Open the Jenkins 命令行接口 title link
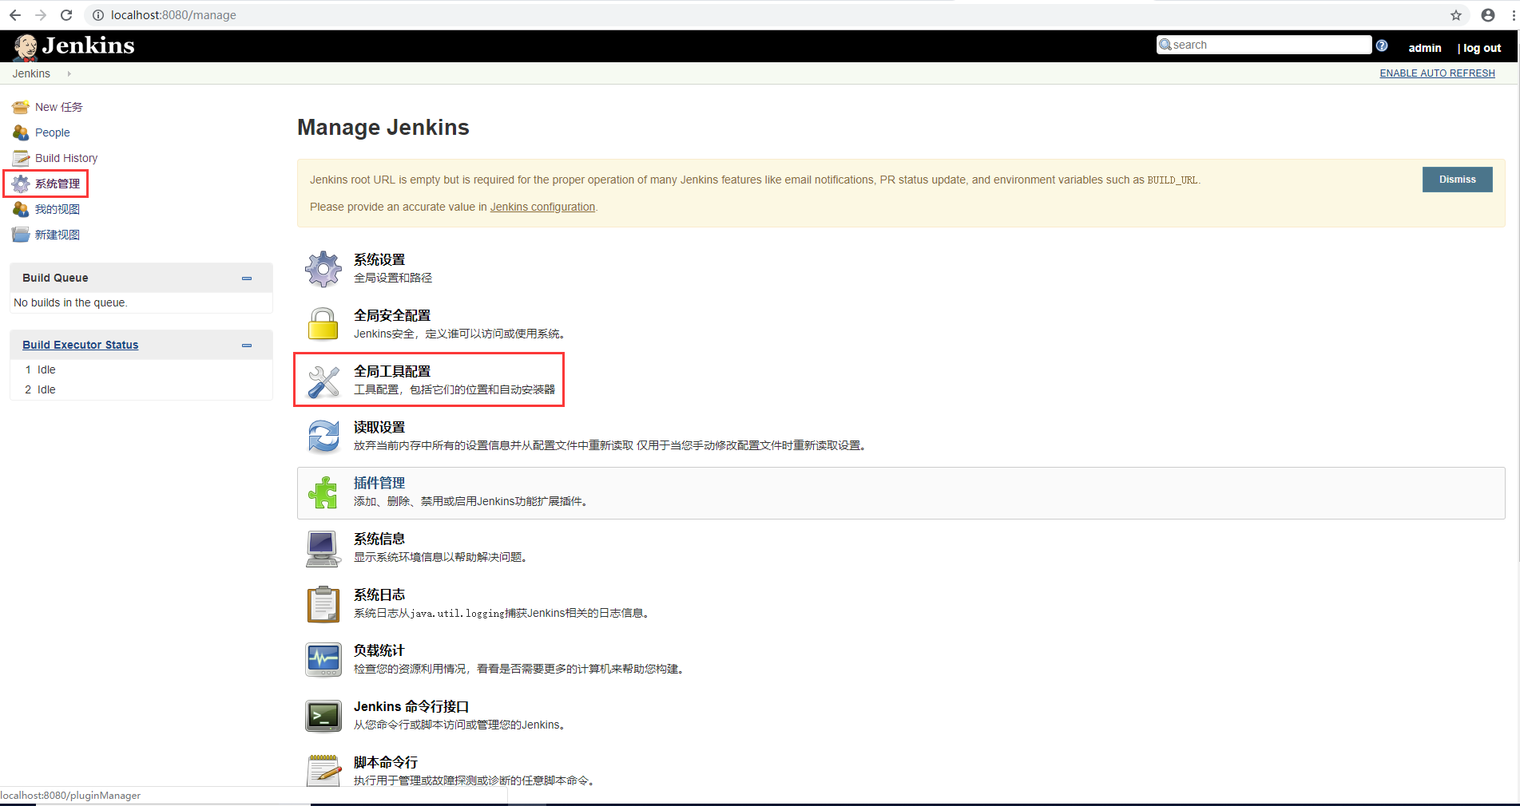Viewport: 1520px width, 806px height. pos(411,707)
